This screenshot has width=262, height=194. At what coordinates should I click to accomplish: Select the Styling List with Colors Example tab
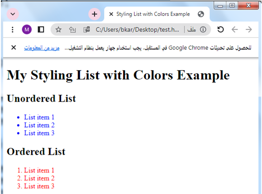click(157, 14)
